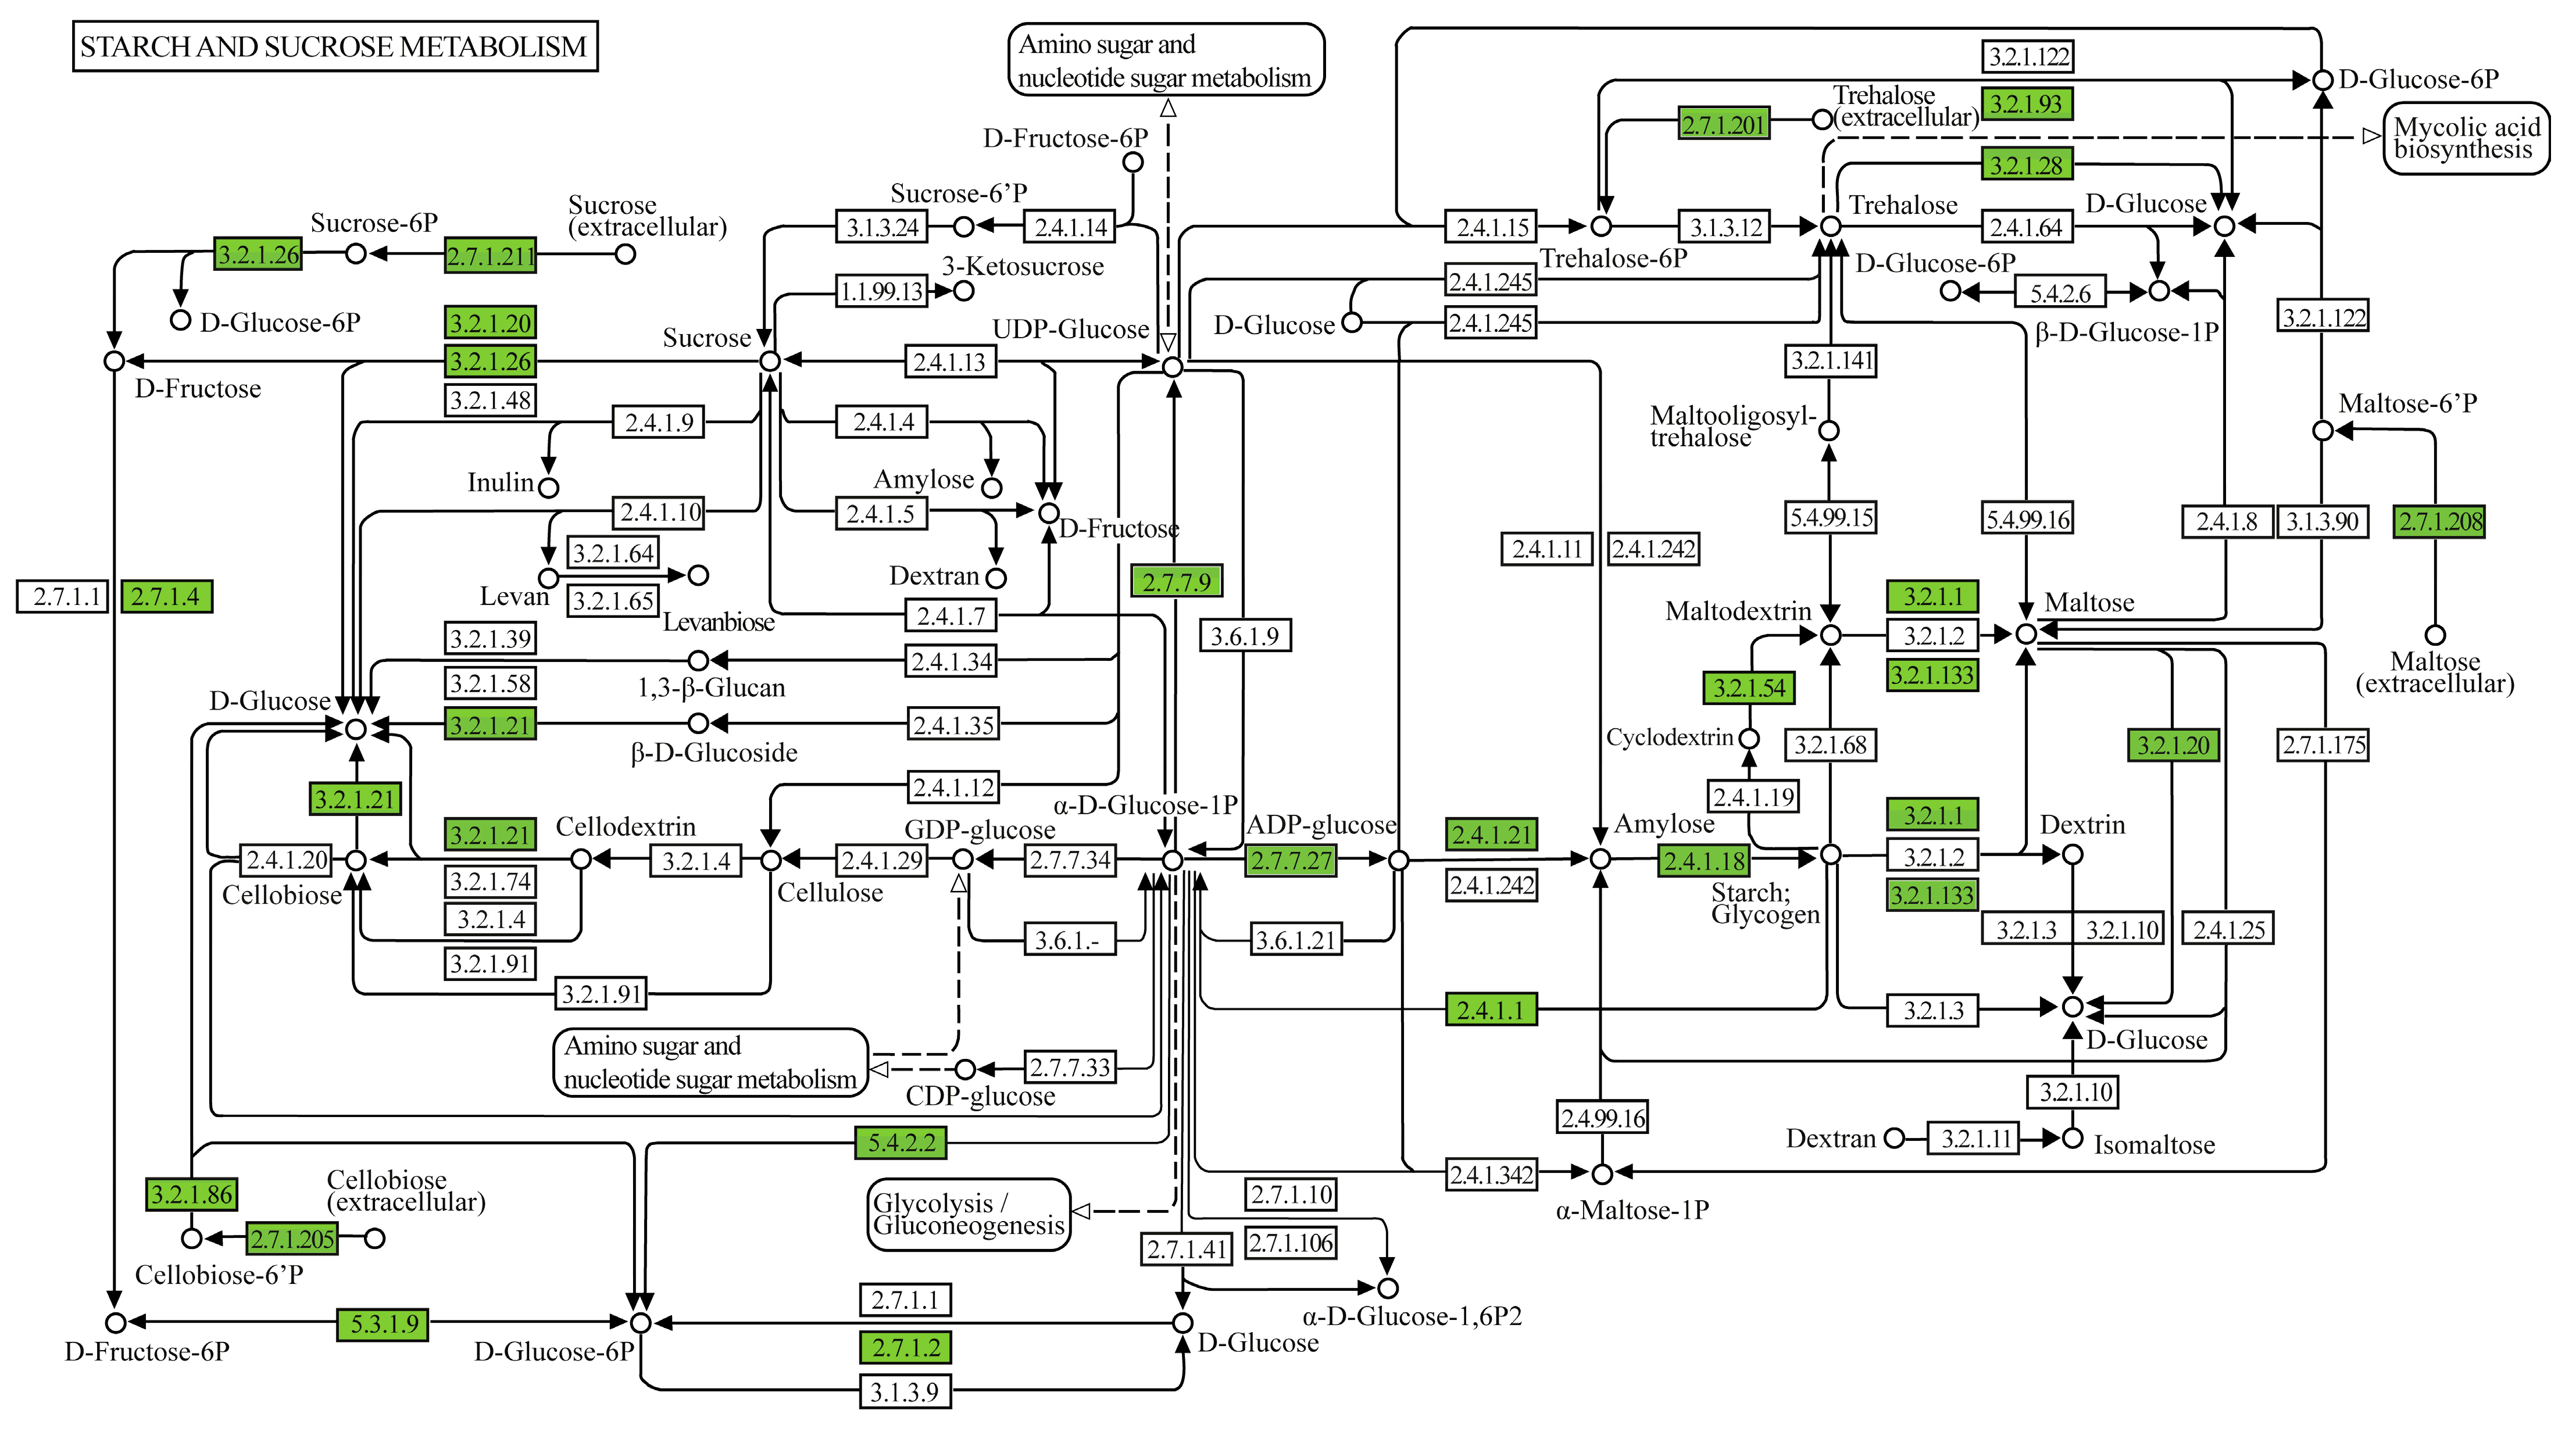Viewport: 2576px width, 1439px height.
Task: Click the 2.4.99.16 enzyme box
Action: [x=1602, y=1117]
